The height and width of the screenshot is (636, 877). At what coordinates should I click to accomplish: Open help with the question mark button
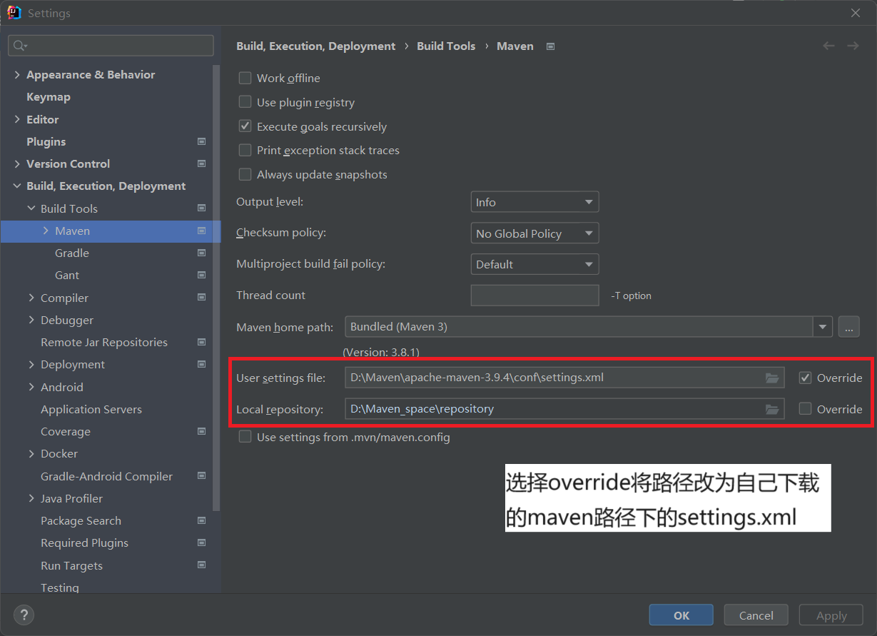(24, 615)
